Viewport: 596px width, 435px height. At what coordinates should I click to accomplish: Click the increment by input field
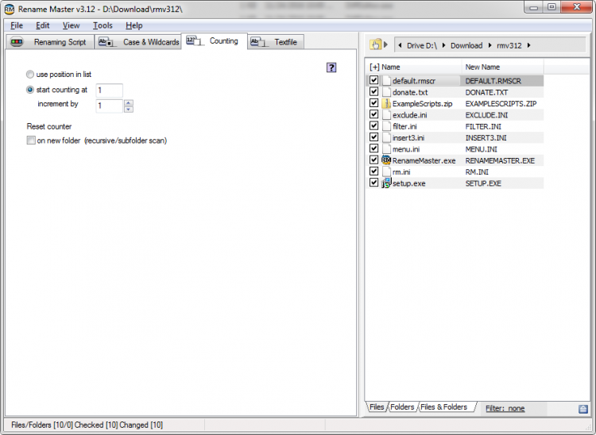tap(109, 106)
